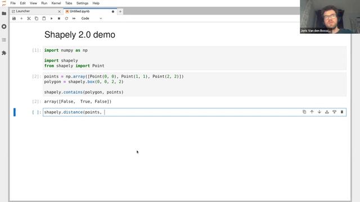Open the cell type Code dropdown

pos(91,19)
